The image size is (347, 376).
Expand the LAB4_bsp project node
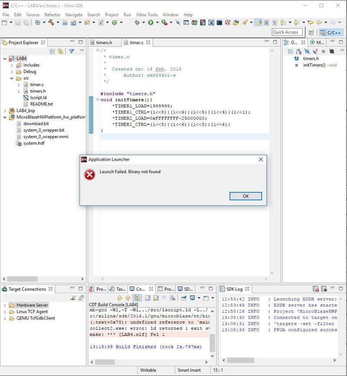pyautogui.click(x=5, y=111)
